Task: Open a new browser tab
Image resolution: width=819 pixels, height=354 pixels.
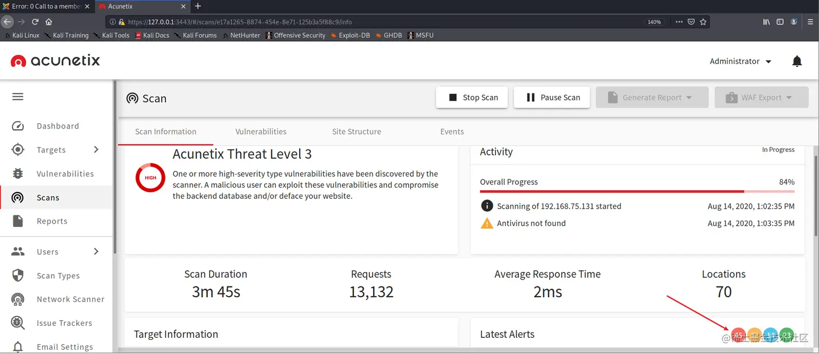Action: 198,6
